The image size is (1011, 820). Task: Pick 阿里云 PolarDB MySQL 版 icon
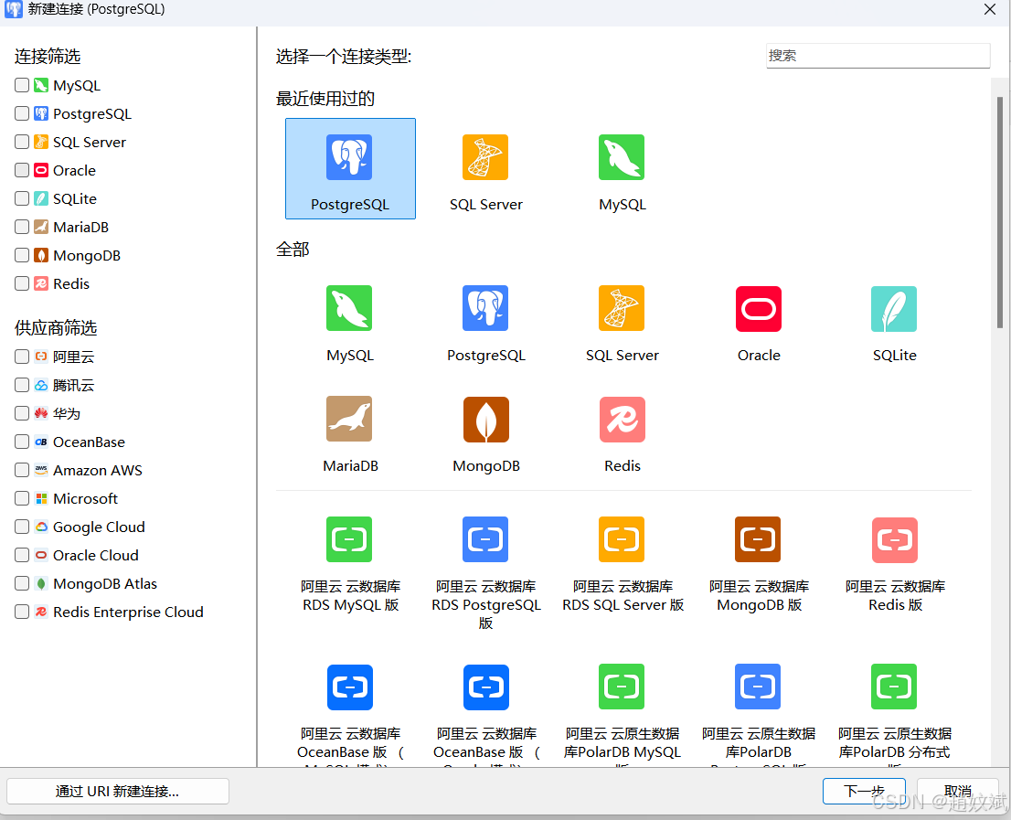[x=622, y=687]
